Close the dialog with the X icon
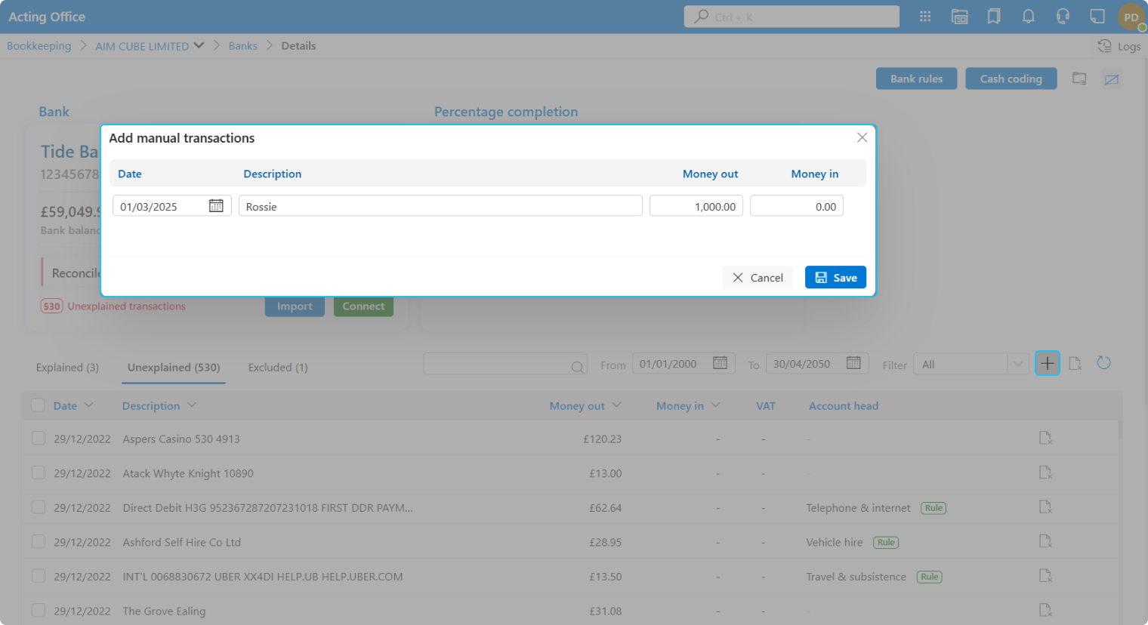This screenshot has width=1148, height=625. click(862, 137)
